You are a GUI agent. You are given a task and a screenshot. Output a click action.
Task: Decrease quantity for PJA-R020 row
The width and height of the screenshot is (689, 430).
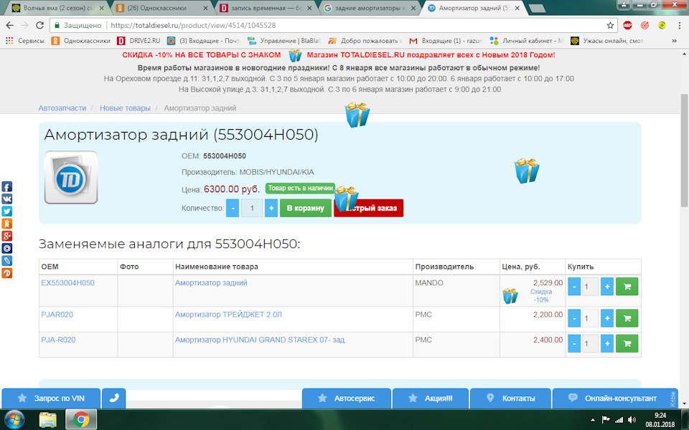click(x=574, y=343)
